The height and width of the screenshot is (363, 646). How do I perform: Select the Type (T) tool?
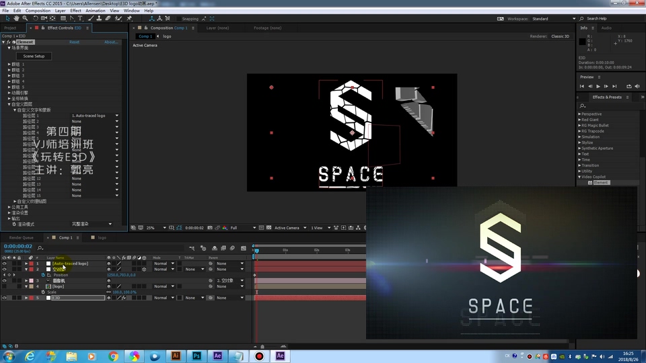(81, 19)
